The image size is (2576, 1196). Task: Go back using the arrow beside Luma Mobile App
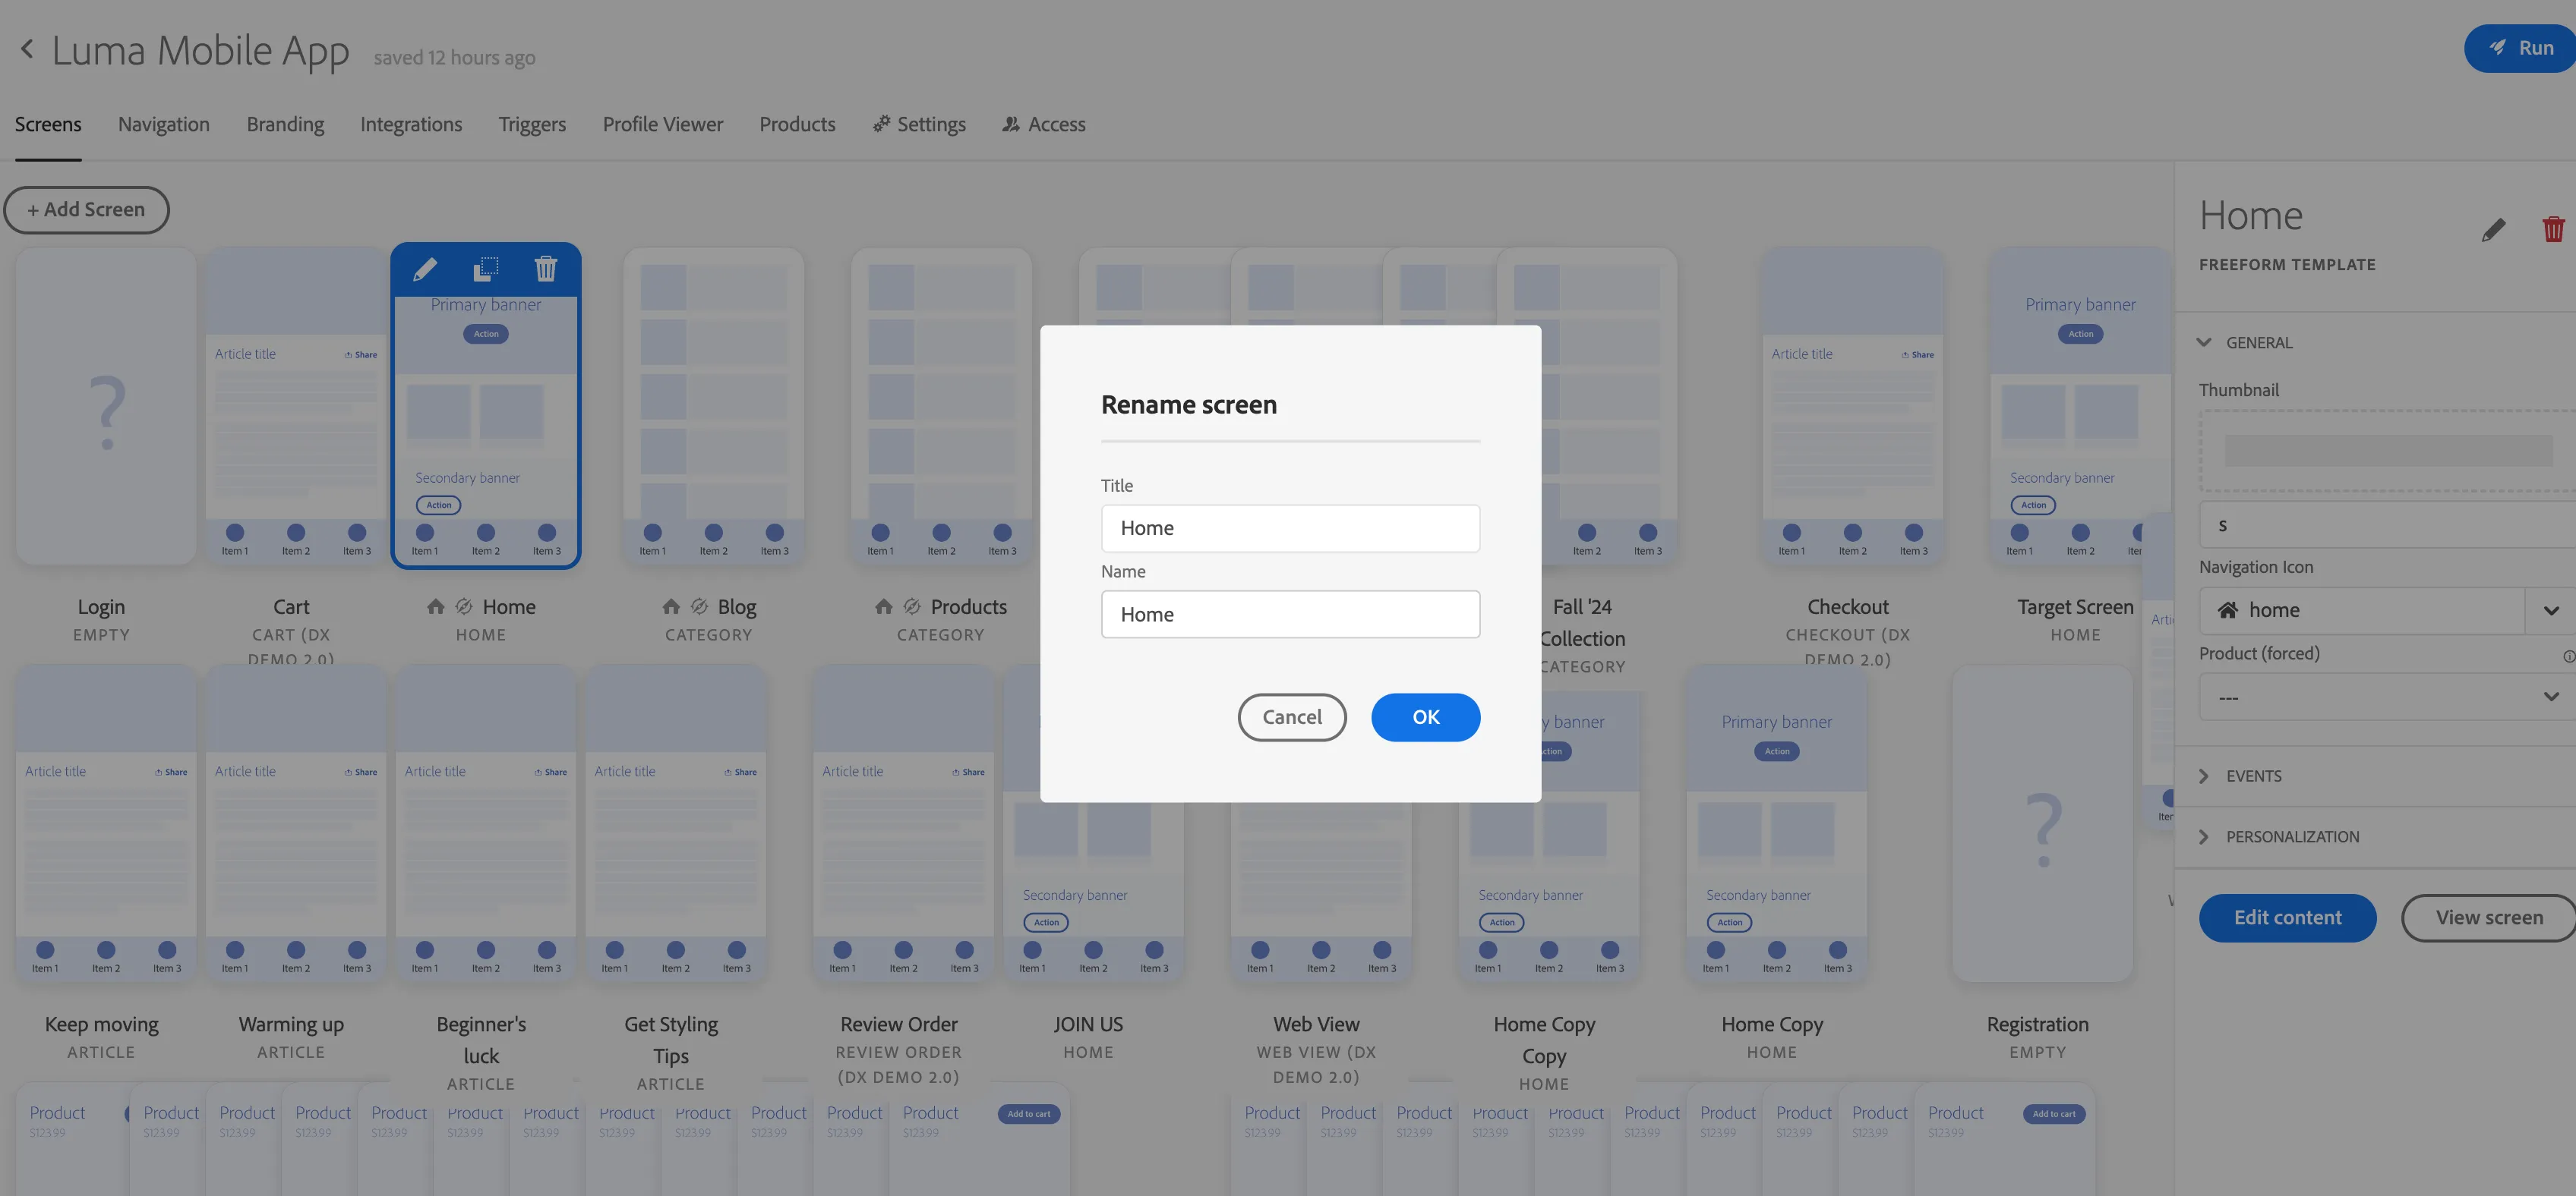click(27, 48)
